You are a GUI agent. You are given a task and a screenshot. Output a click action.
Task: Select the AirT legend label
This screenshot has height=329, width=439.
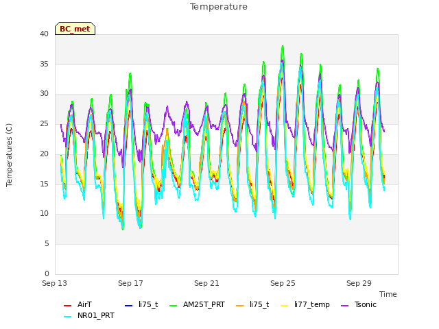[x=84, y=304]
